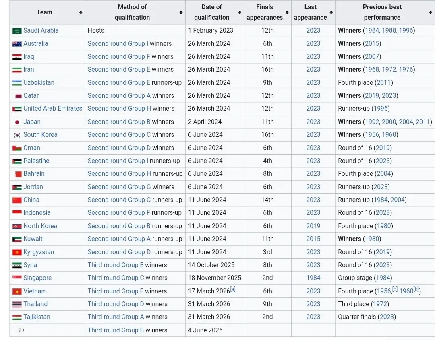Sort by Finals appearances arrows
Screen dimensions: 435x340
pyautogui.click(x=287, y=12)
